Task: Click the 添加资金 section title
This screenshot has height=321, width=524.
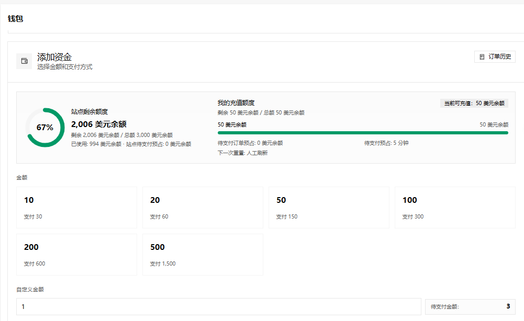Action: pyautogui.click(x=54, y=57)
